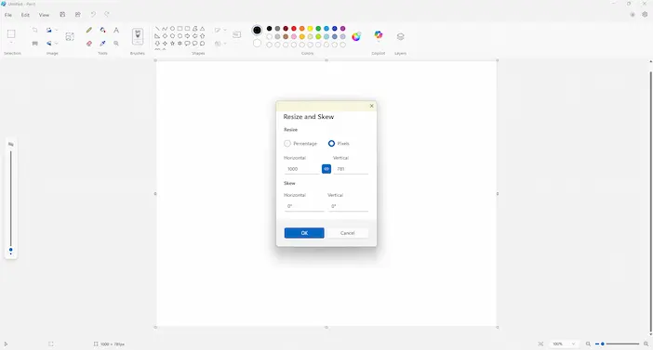Image resolution: width=653 pixels, height=350 pixels.
Task: Expand the Selection tool dropdown arrow
Action: click(x=11, y=44)
